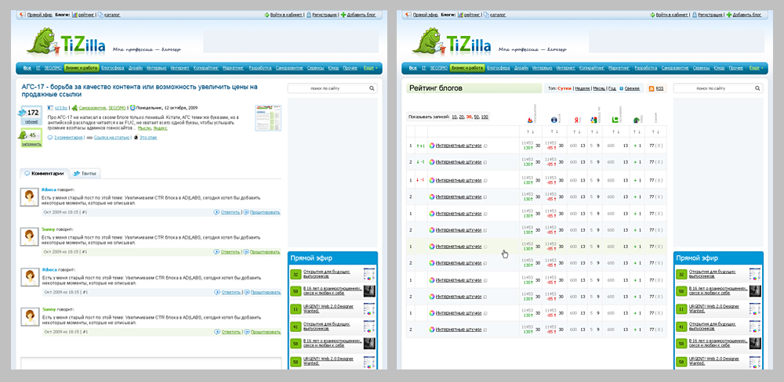
Task: Select the Комментарии tab
Action: point(44,174)
